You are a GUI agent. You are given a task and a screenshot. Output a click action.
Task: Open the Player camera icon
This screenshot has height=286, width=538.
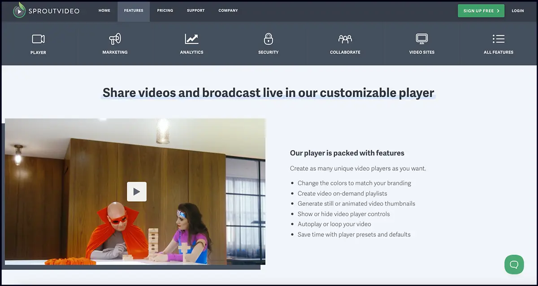(x=38, y=39)
